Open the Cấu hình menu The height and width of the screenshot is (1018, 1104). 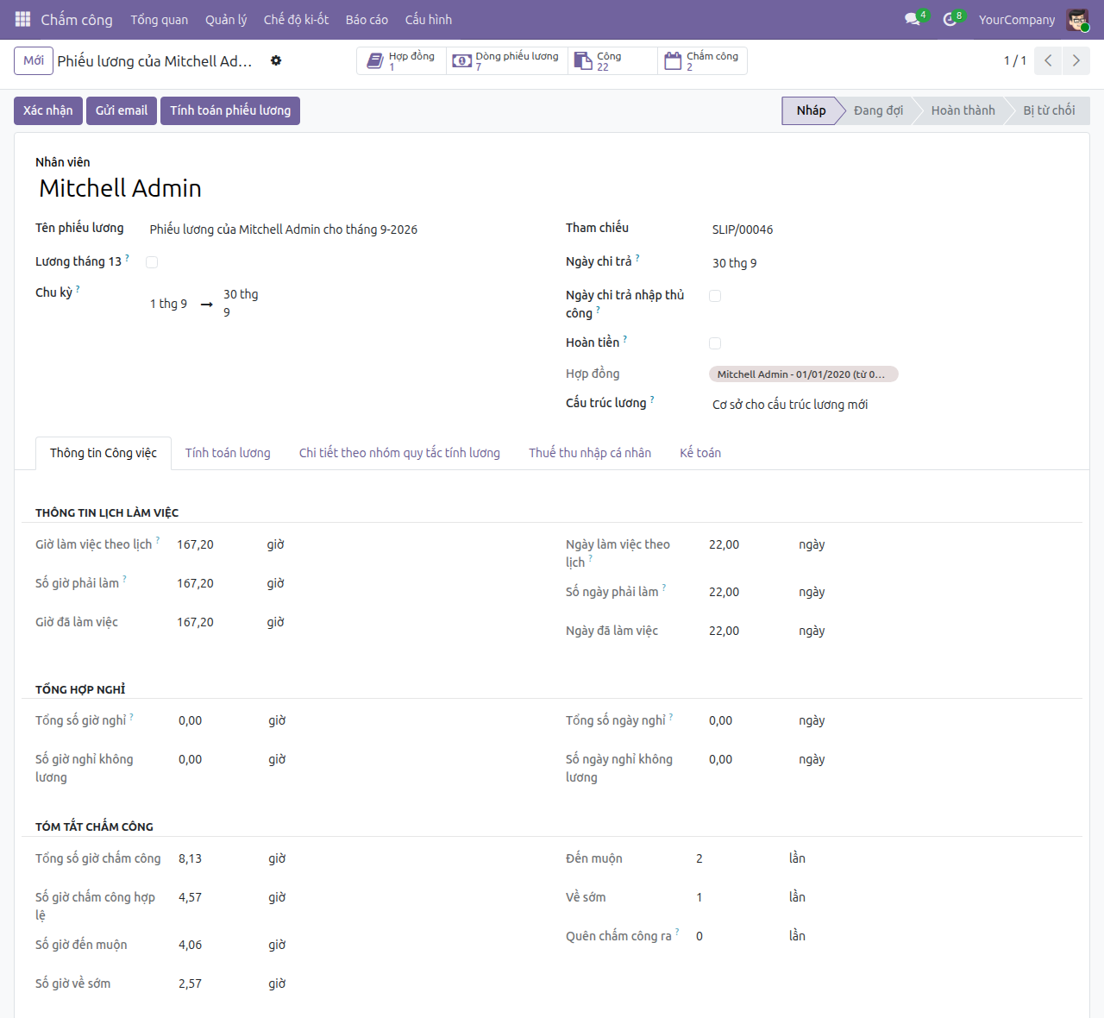pyautogui.click(x=429, y=19)
